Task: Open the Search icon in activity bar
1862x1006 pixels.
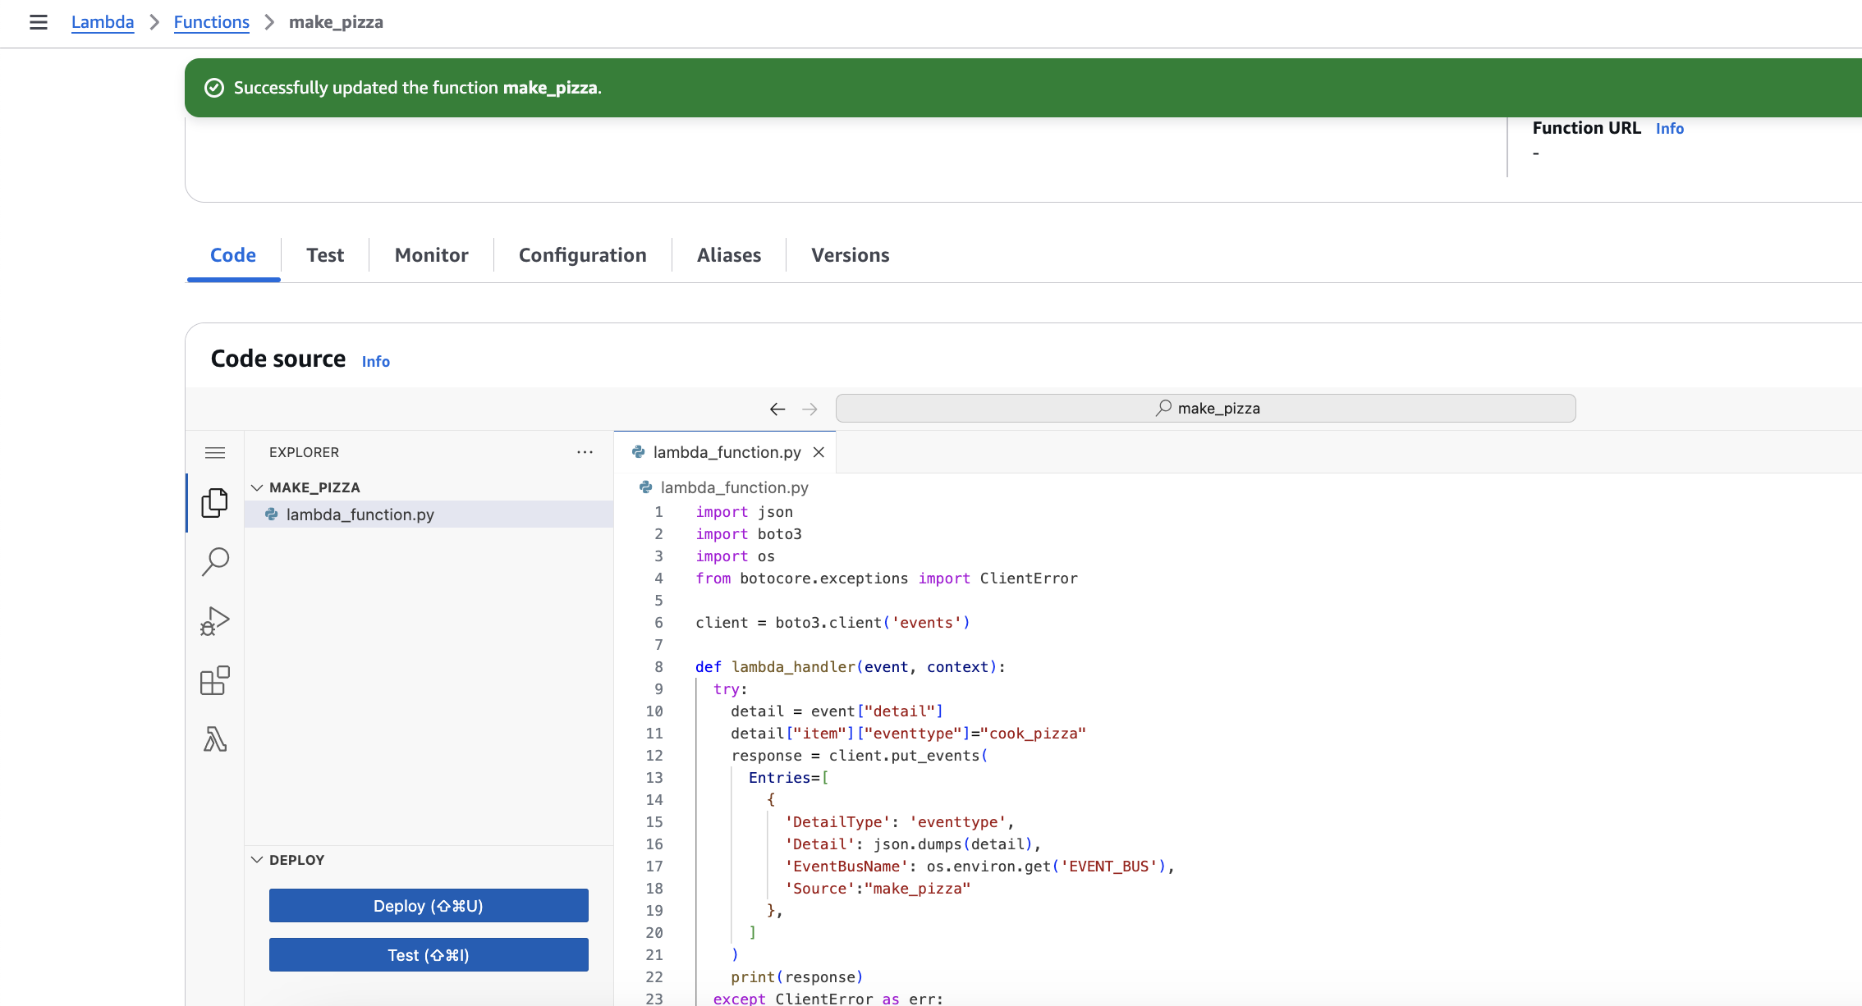Action: pos(215,562)
